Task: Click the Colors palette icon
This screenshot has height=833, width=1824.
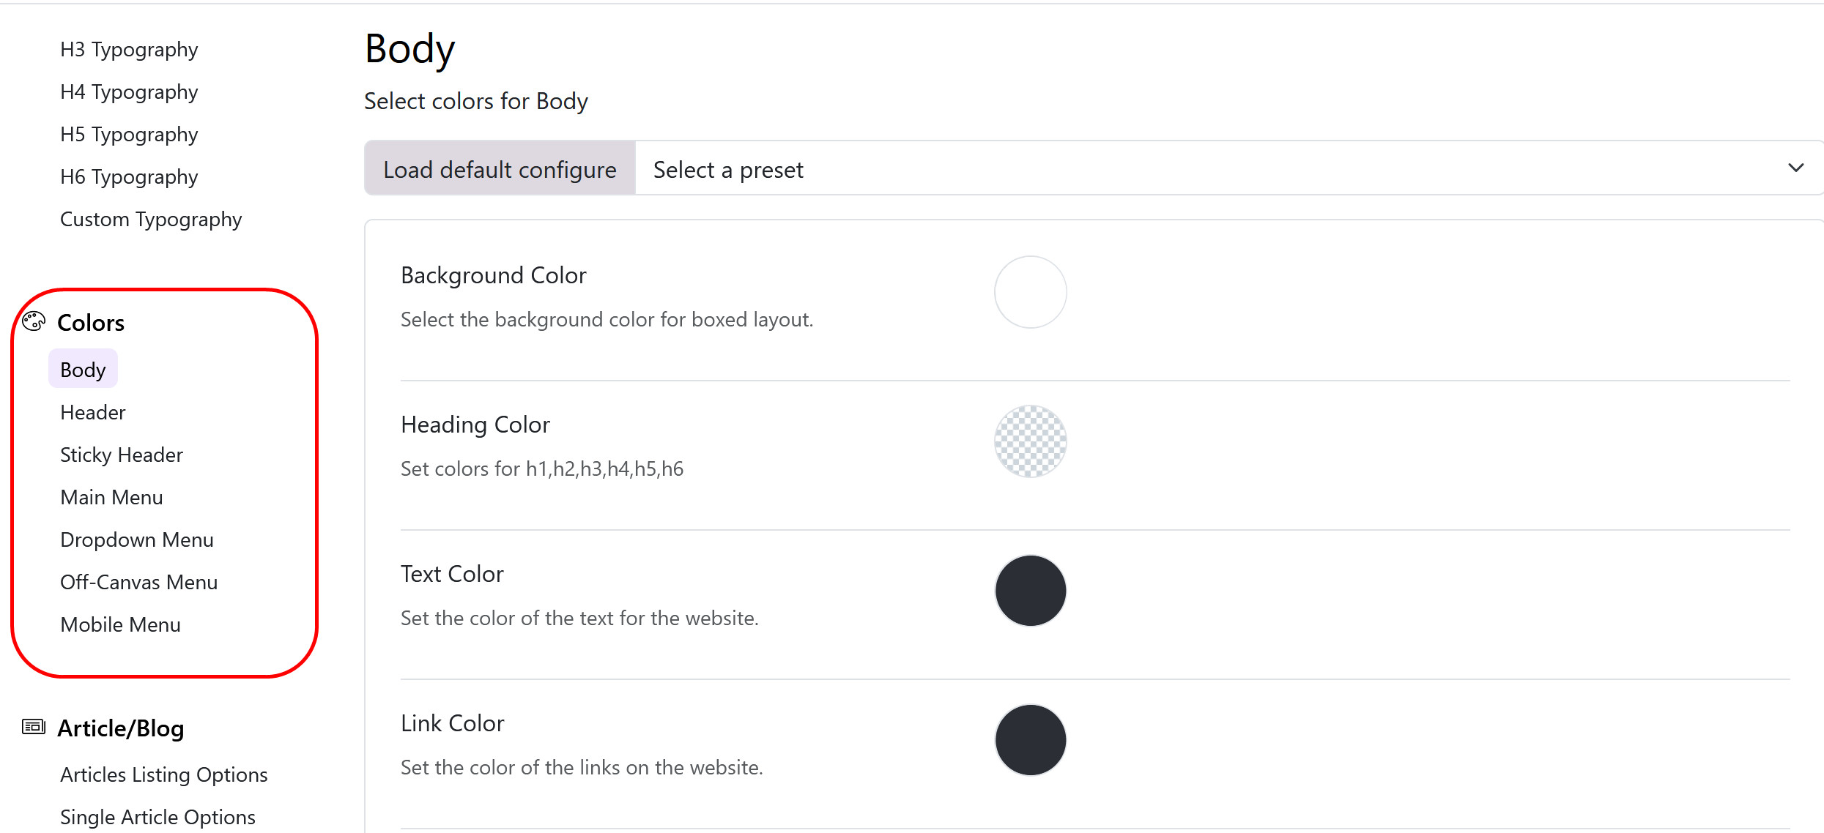Action: point(33,322)
